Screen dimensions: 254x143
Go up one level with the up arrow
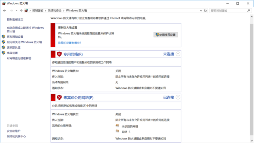[x=21, y=11]
